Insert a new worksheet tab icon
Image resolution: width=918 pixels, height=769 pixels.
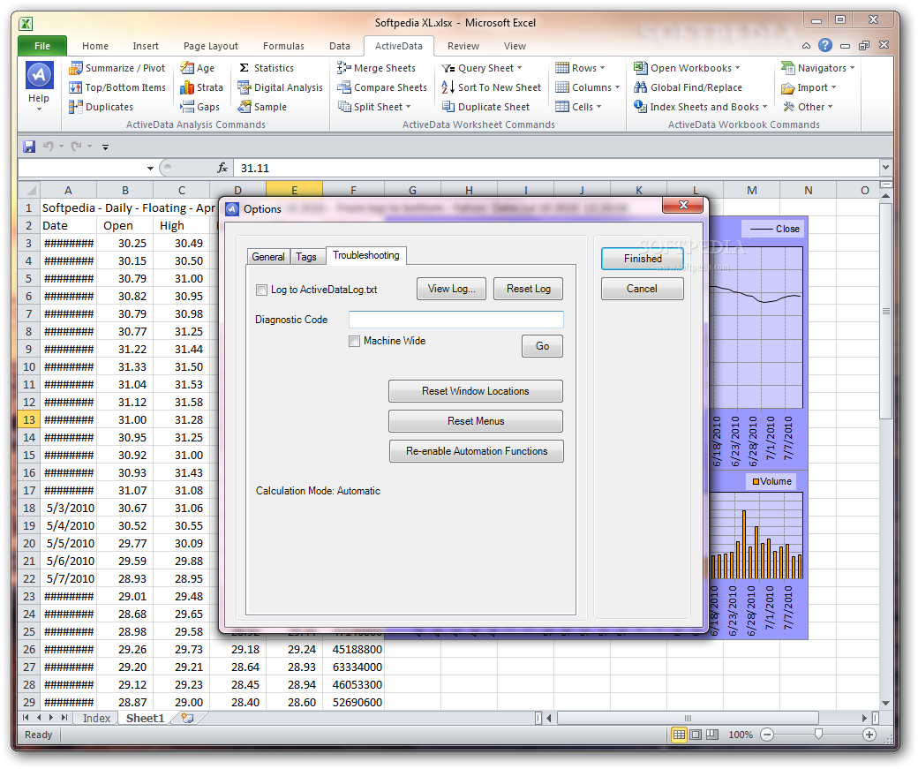(187, 718)
